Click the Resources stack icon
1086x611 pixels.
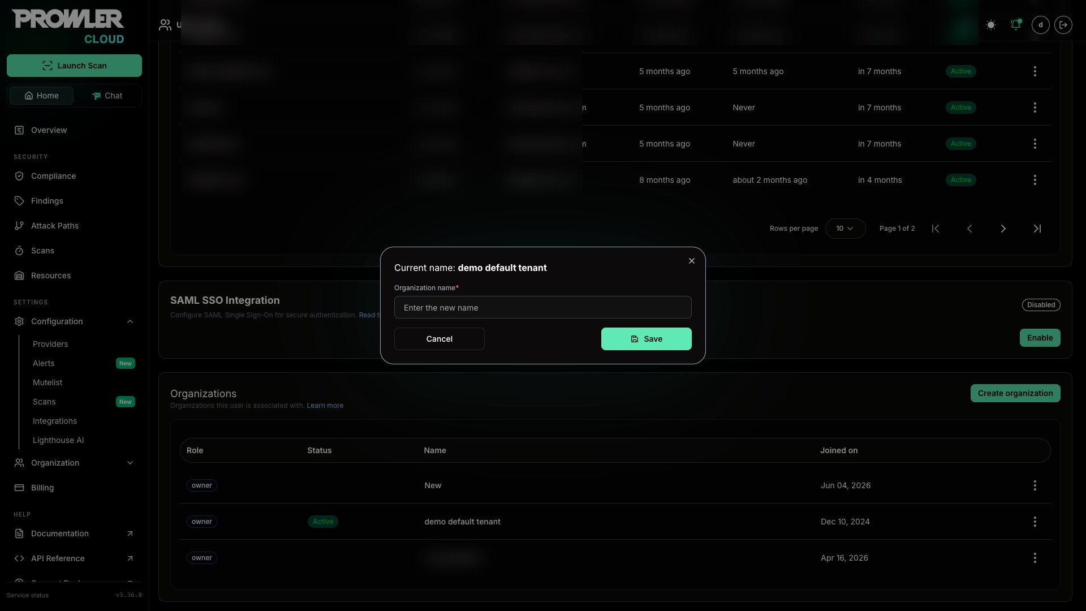pos(19,276)
